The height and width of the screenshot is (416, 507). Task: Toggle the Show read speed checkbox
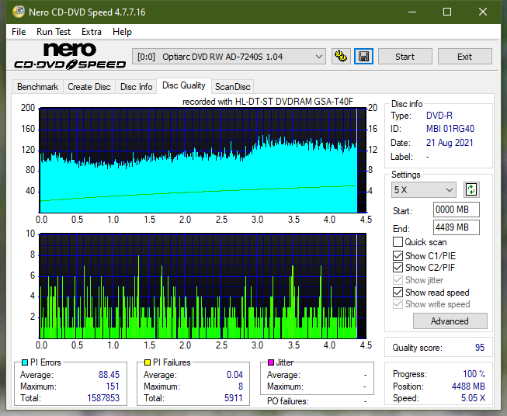pos(398,292)
